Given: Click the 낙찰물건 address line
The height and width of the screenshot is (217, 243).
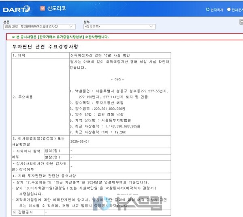Looking at the screenshot, I should (119, 94).
